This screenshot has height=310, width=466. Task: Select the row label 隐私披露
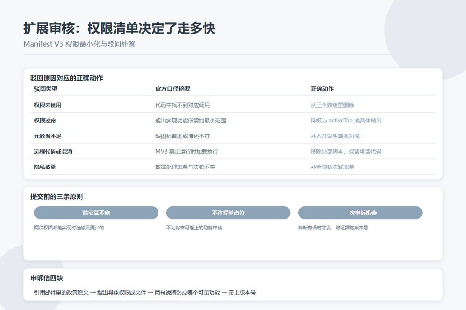tap(45, 167)
